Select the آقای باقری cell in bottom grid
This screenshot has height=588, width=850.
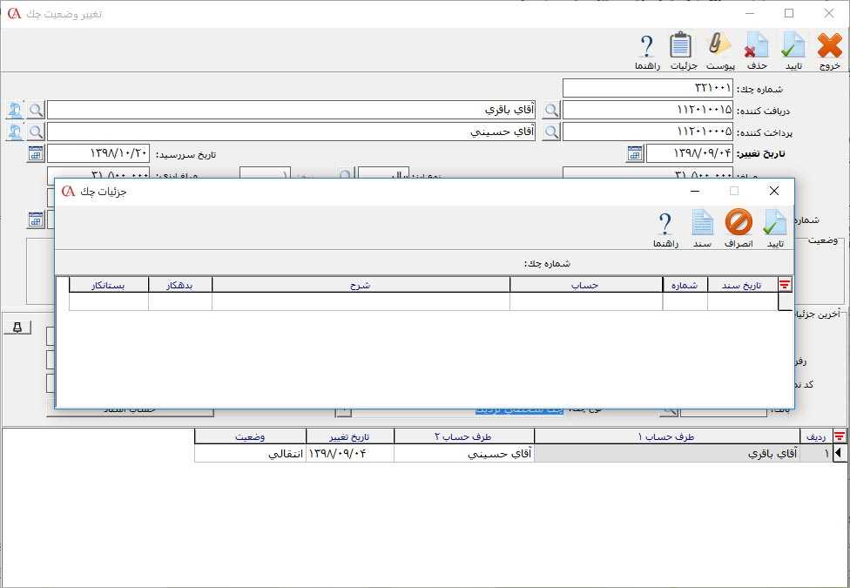(x=666, y=454)
